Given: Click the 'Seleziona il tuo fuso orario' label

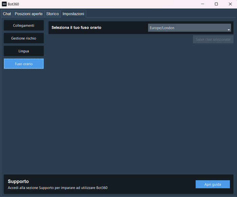Looking at the screenshot, I should coord(76,28).
